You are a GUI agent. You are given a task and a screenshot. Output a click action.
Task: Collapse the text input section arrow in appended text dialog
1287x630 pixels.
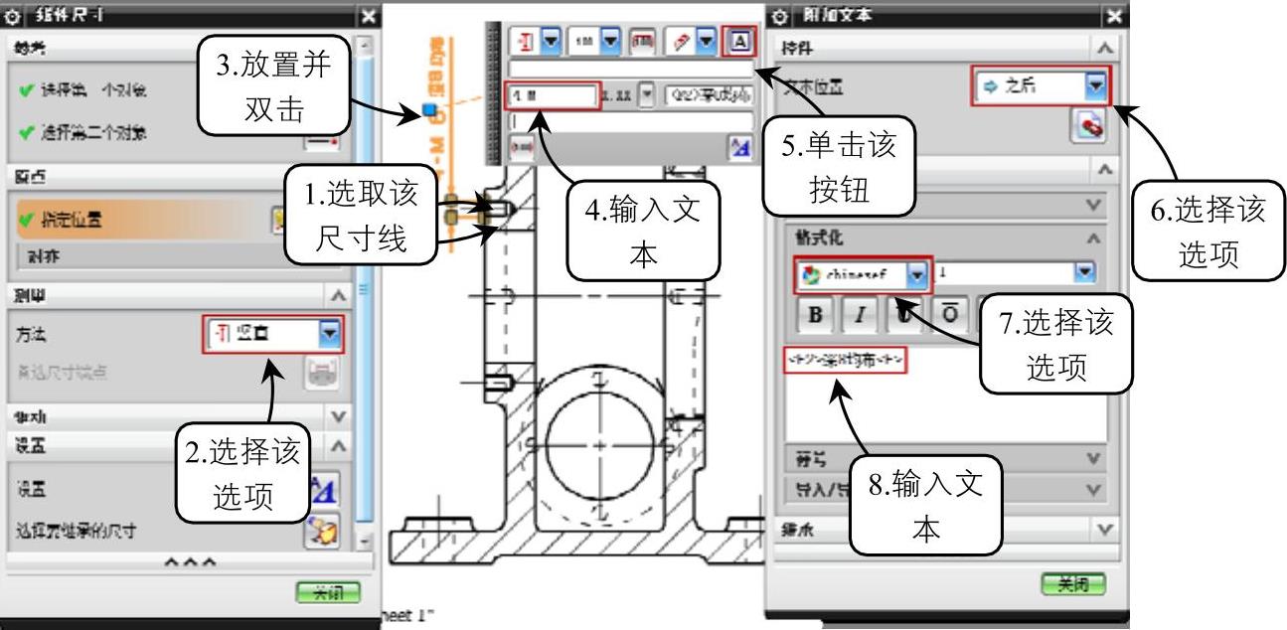tap(1105, 170)
